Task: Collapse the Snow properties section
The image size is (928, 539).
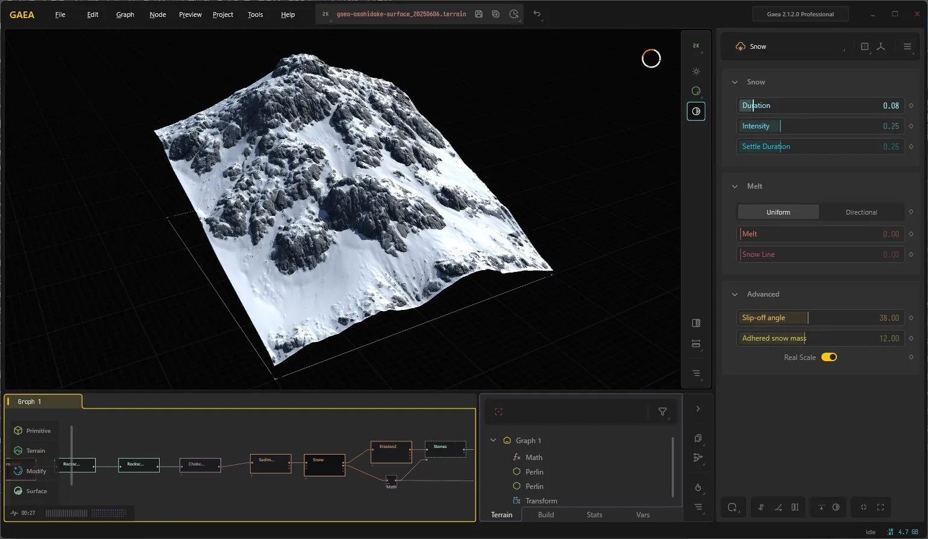Action: [x=735, y=82]
